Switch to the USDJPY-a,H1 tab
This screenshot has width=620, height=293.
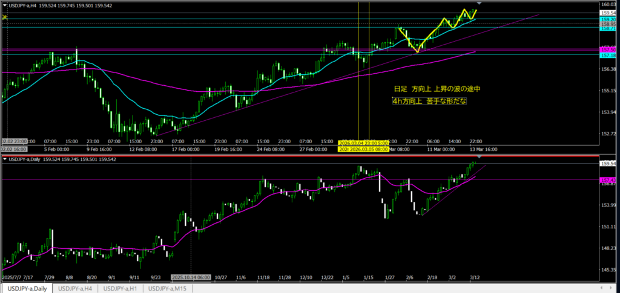(x=122, y=288)
